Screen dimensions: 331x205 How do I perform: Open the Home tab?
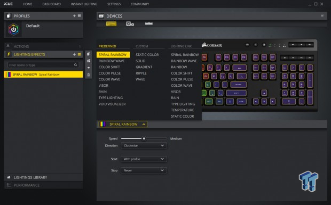28,4
